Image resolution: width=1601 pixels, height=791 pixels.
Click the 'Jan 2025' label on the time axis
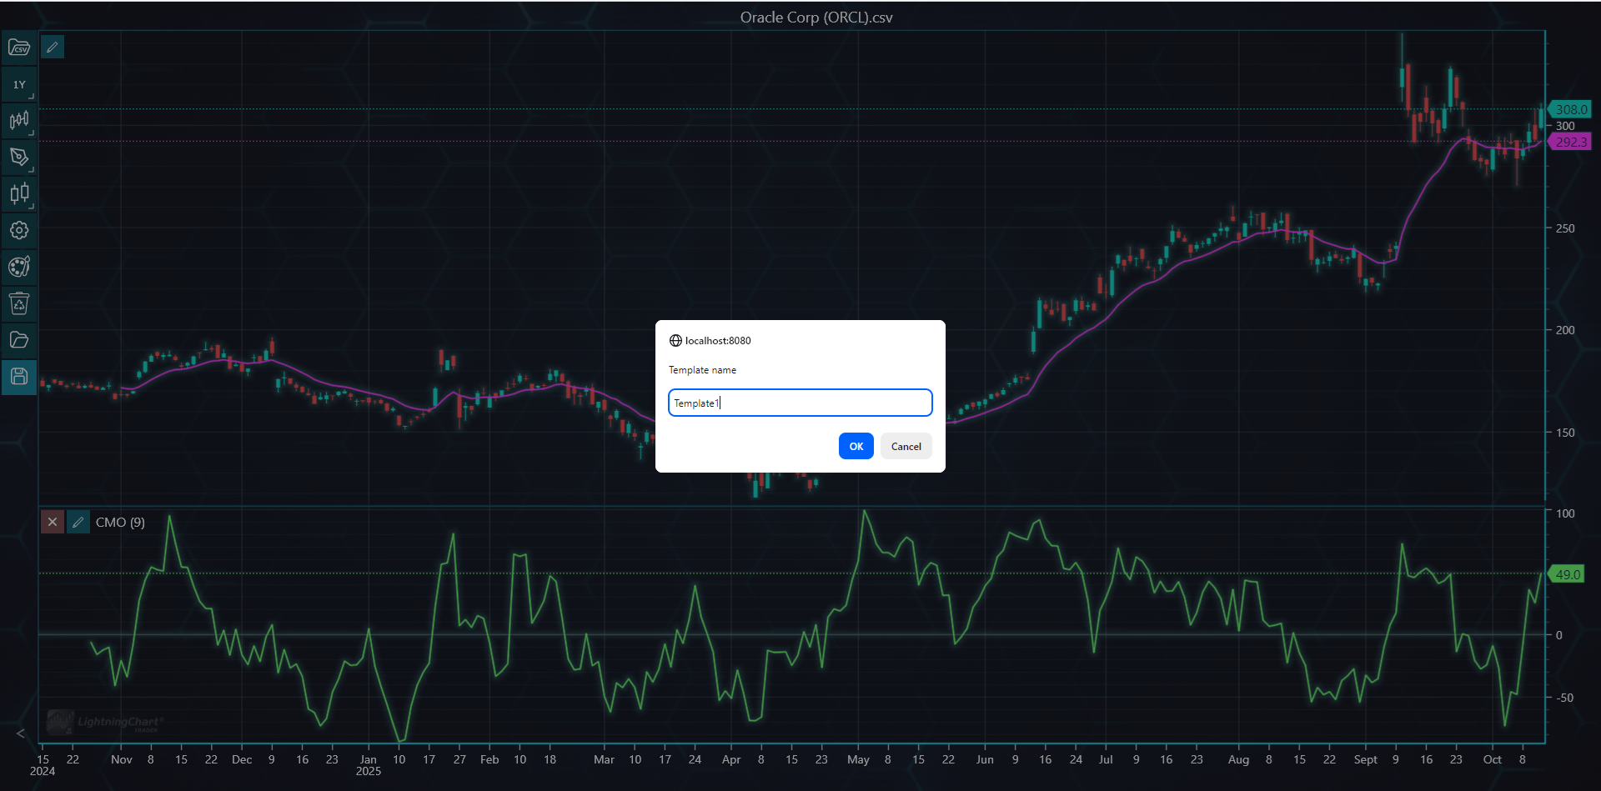(369, 765)
